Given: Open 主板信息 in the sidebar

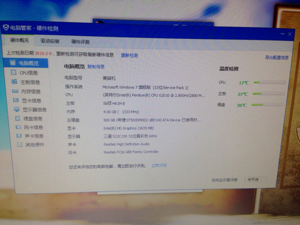Looking at the screenshot, I should 30,82.
